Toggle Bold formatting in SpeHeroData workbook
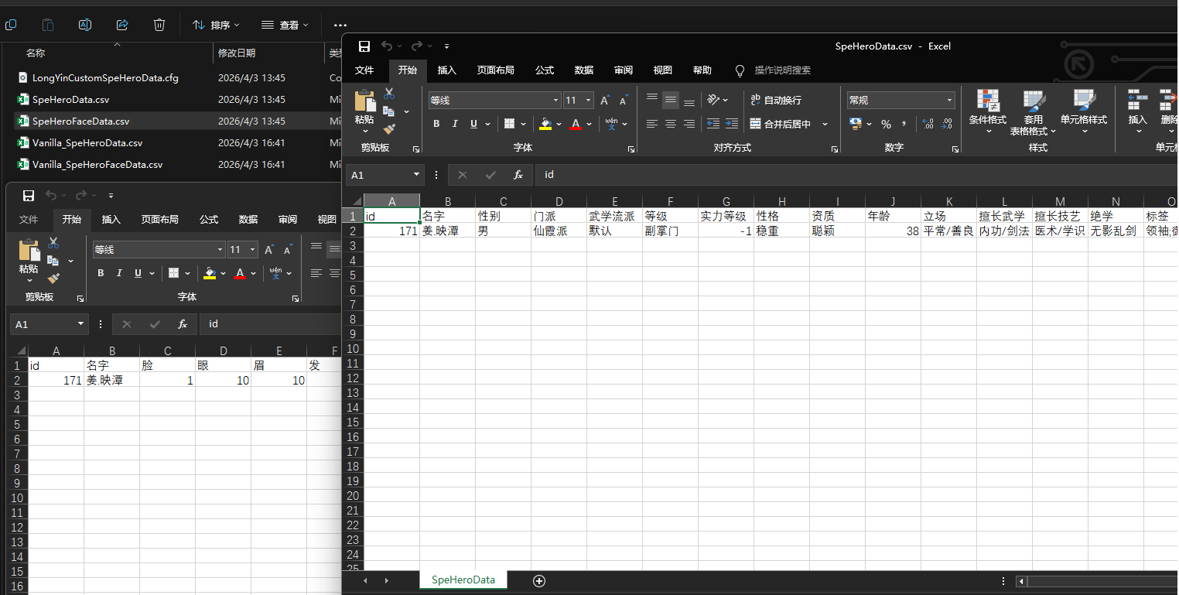This screenshot has height=595, width=1179. (436, 124)
